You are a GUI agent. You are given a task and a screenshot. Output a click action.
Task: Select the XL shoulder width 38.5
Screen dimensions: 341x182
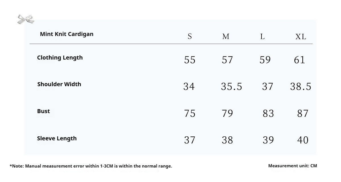tap(301, 86)
